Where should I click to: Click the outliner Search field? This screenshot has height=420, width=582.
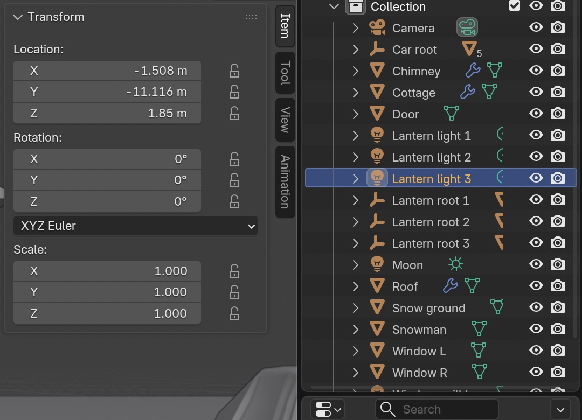(x=437, y=409)
